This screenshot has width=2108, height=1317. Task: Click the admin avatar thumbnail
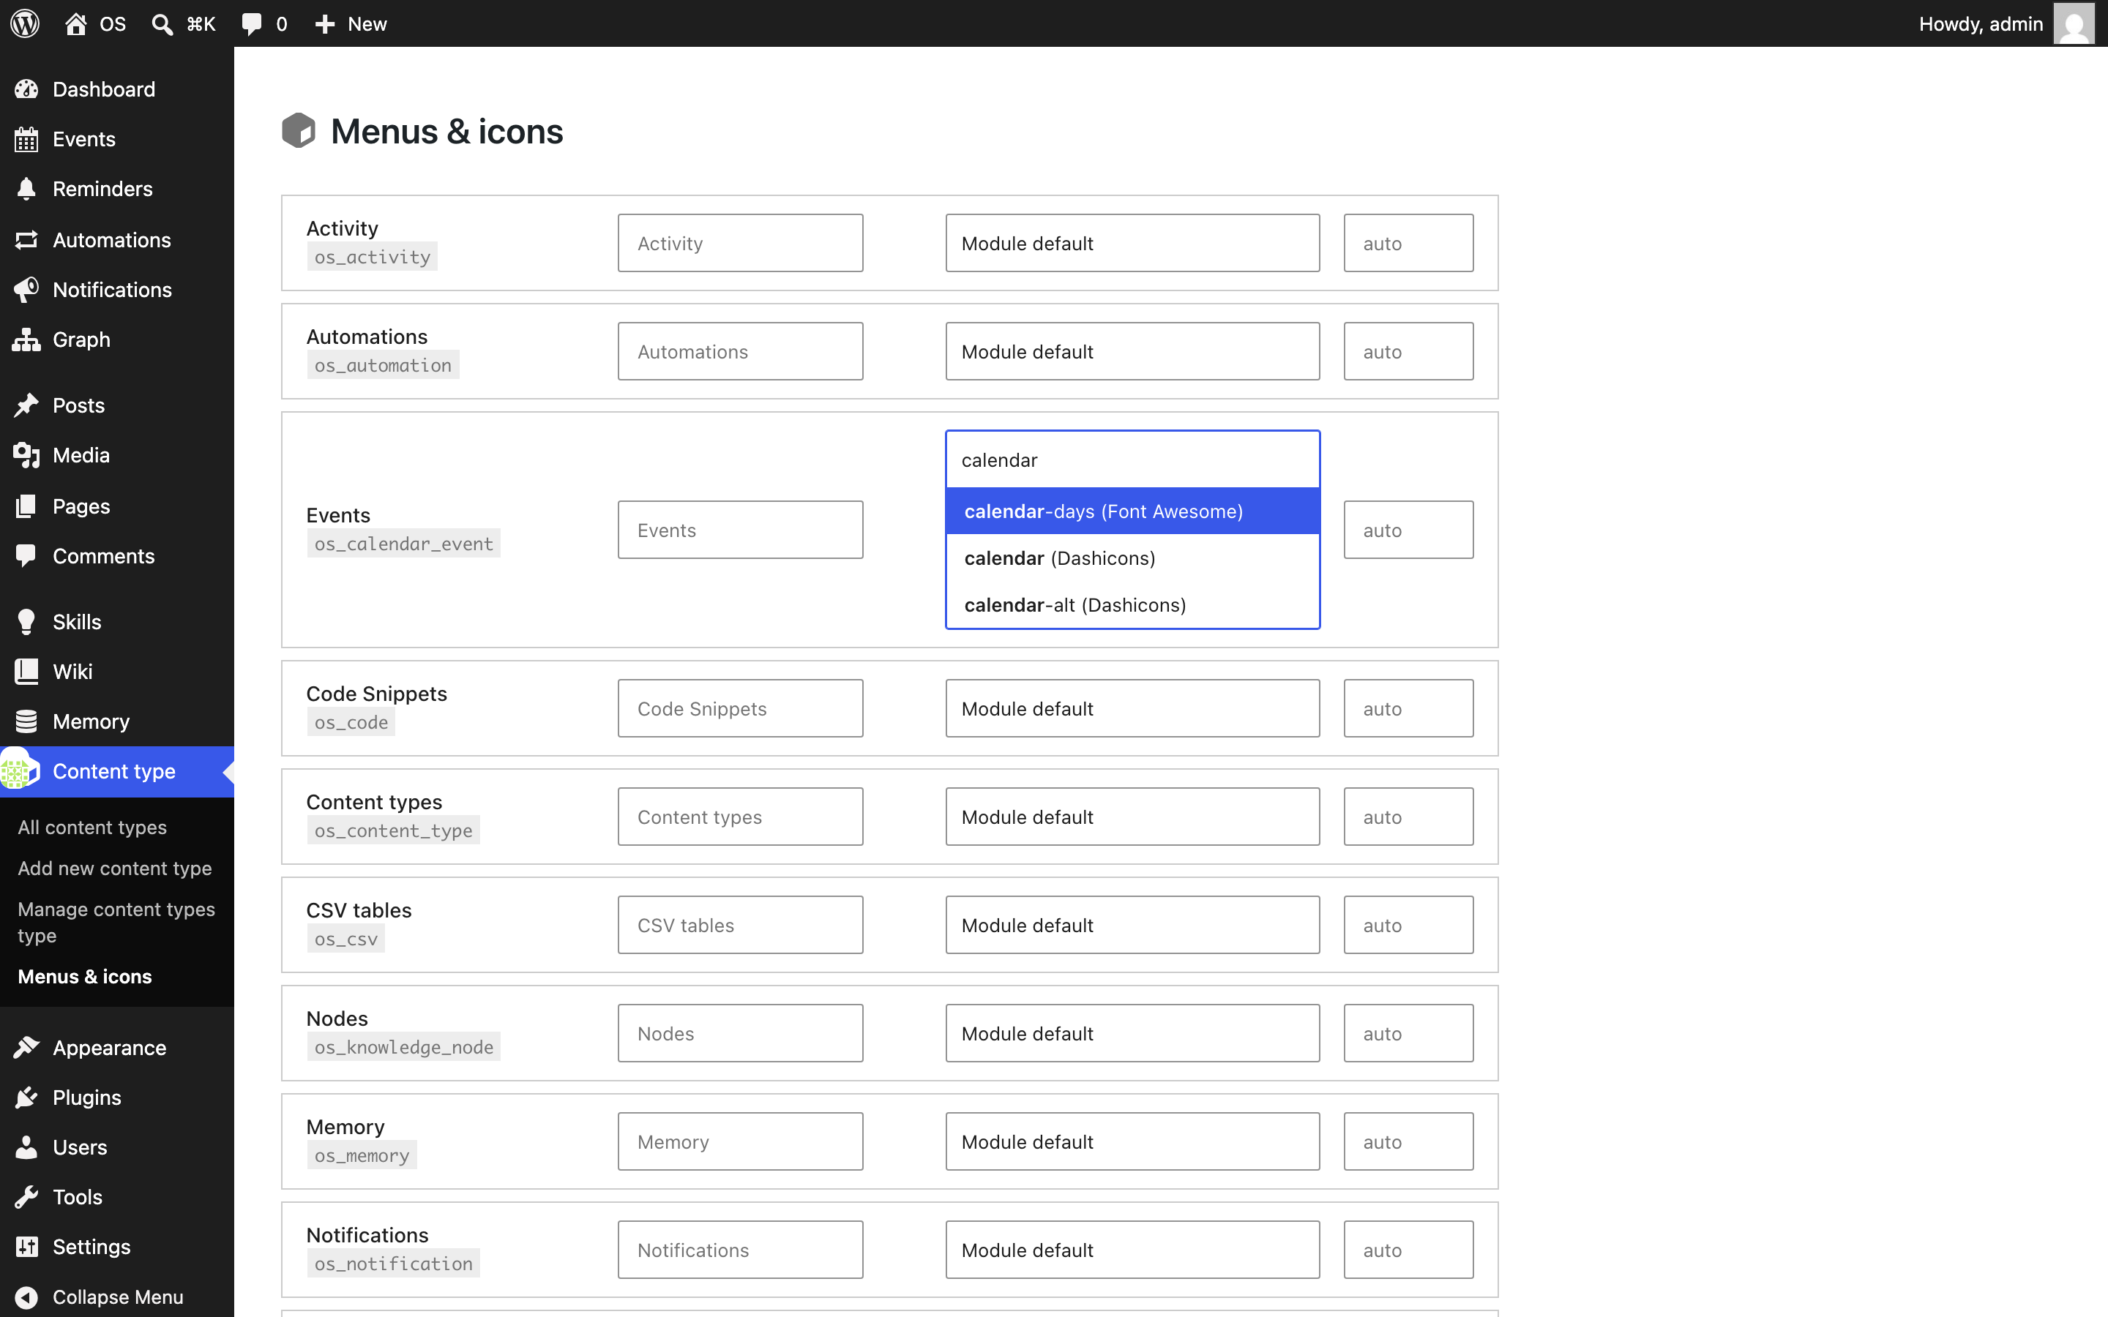(2074, 23)
